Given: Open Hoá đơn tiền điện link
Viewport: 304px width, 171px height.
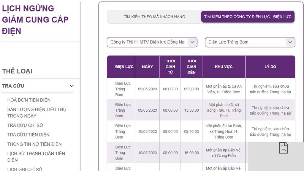Looking at the screenshot, I should pos(29,100).
